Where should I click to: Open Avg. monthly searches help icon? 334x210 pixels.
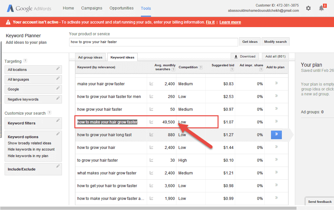point(174,70)
